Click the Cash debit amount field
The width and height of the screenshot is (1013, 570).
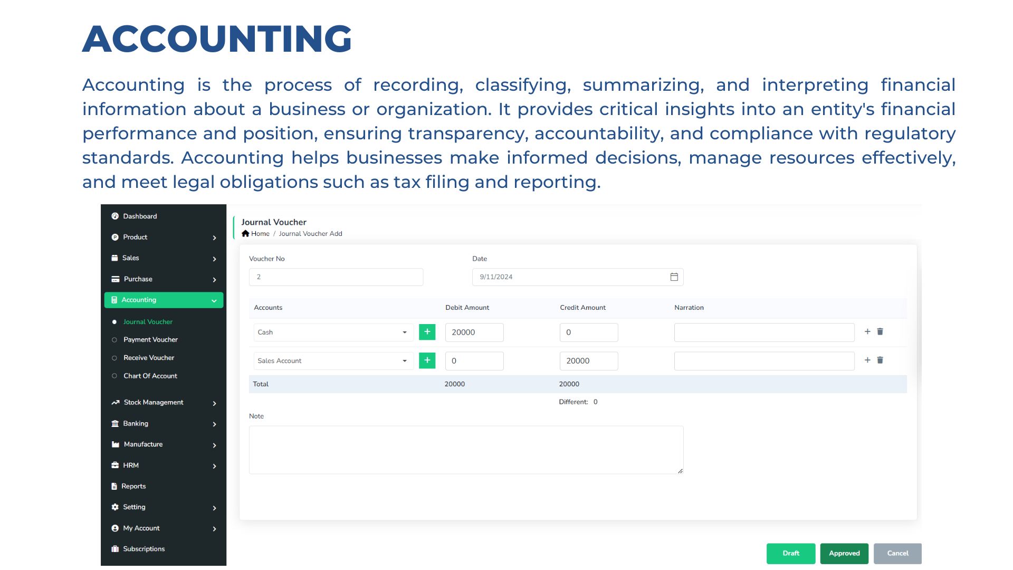474,332
